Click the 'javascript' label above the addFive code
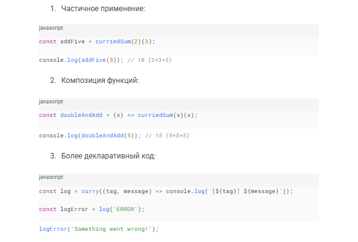358x242 pixels. tap(51, 28)
